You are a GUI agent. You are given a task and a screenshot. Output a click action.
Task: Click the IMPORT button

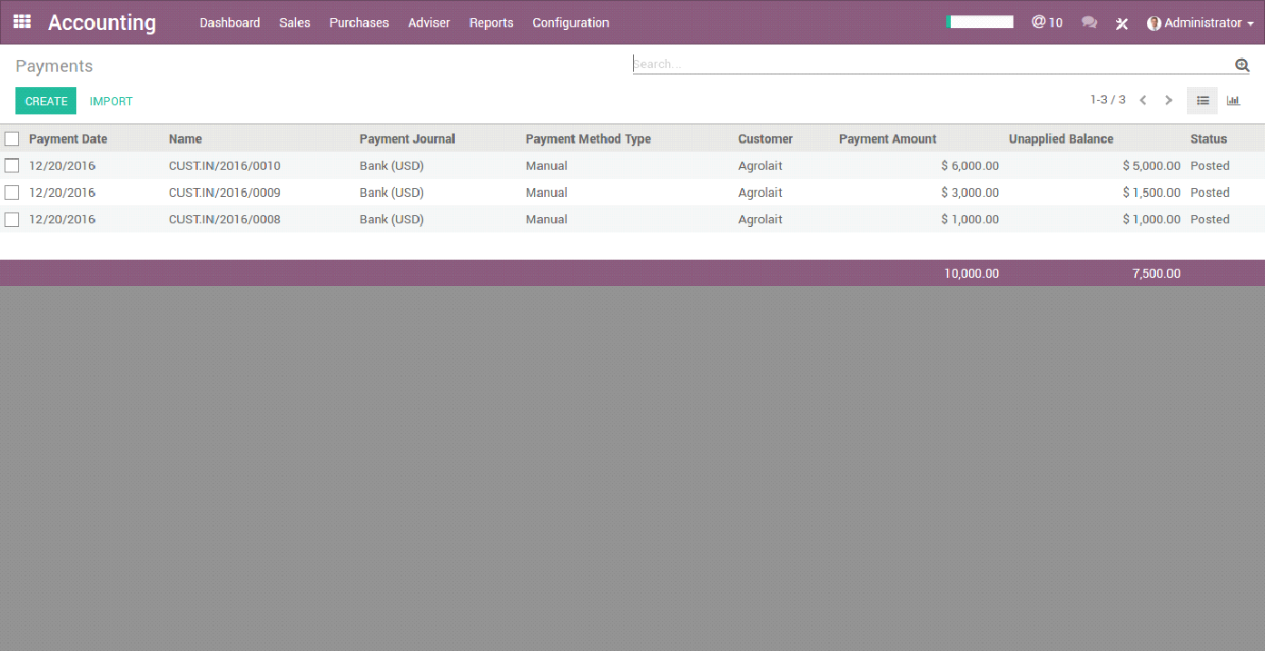pyautogui.click(x=111, y=101)
